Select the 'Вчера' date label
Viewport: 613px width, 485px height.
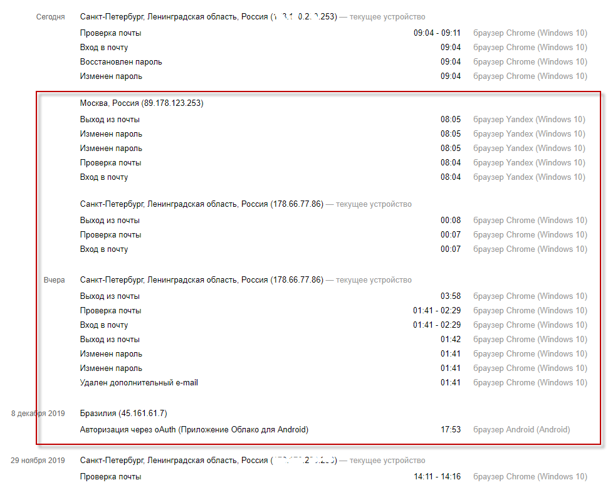coord(55,280)
